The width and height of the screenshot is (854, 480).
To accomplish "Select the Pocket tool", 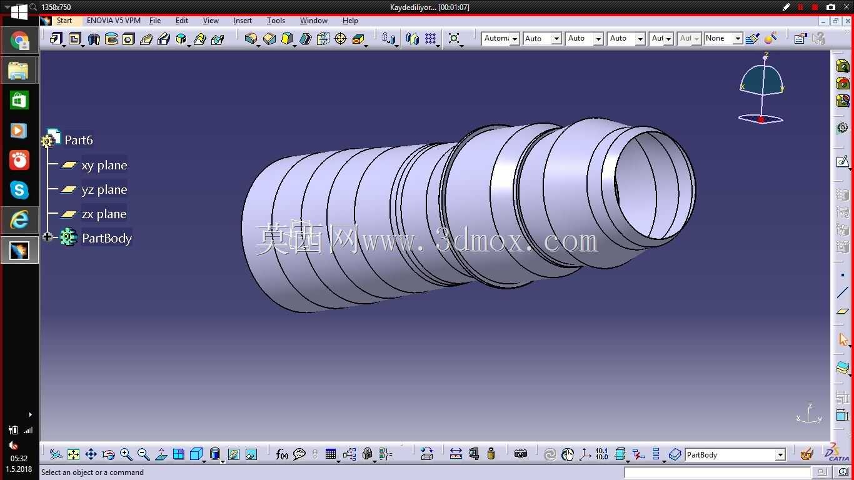I will 75,39.
